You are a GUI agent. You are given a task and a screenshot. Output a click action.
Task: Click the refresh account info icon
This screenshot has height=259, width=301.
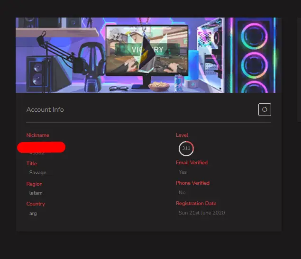pyautogui.click(x=265, y=110)
